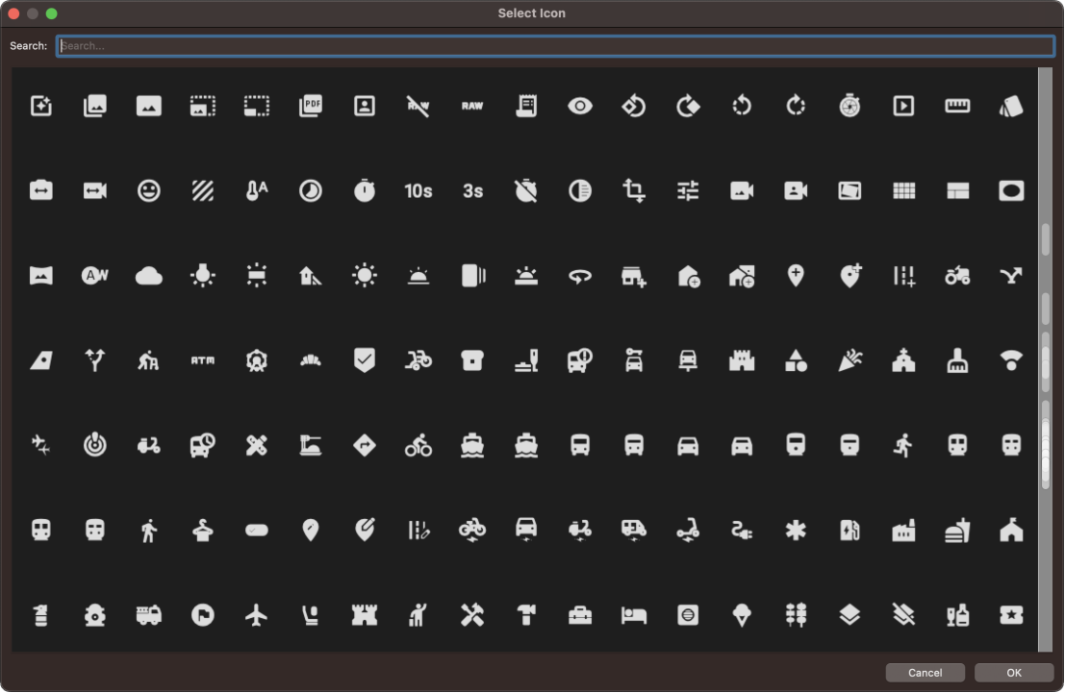Select the tractor icon
1065x693 pixels.
[x=957, y=277]
